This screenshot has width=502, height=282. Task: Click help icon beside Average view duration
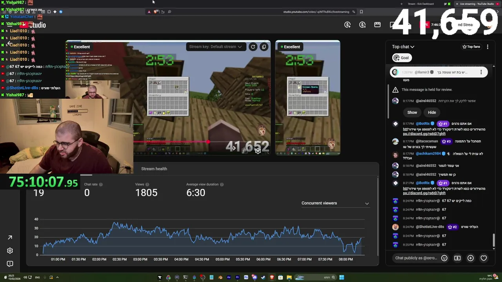tap(222, 184)
